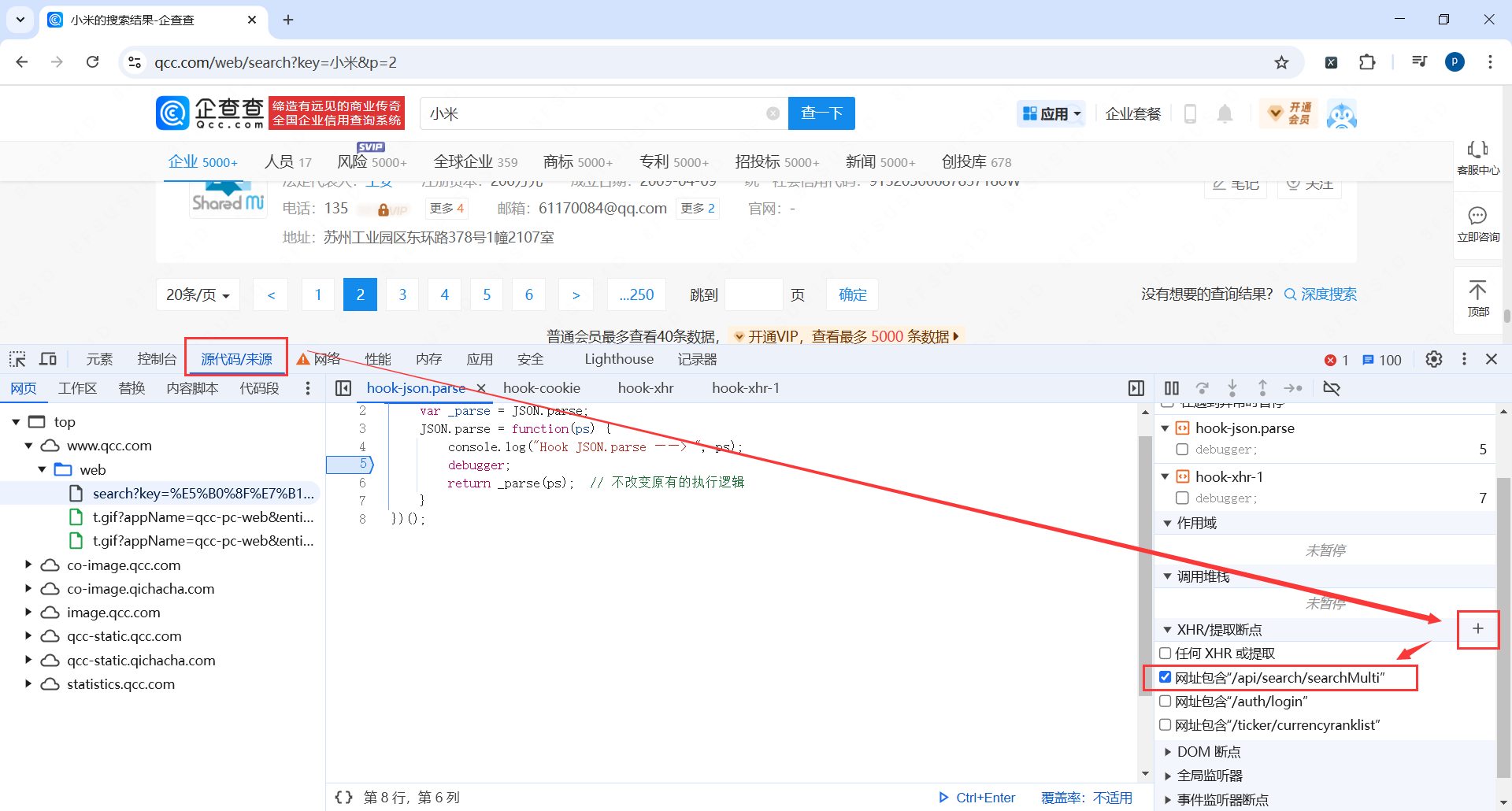Expand the DOM 断点 section
Screen dimensions: 1512x811
pyautogui.click(x=1167, y=752)
